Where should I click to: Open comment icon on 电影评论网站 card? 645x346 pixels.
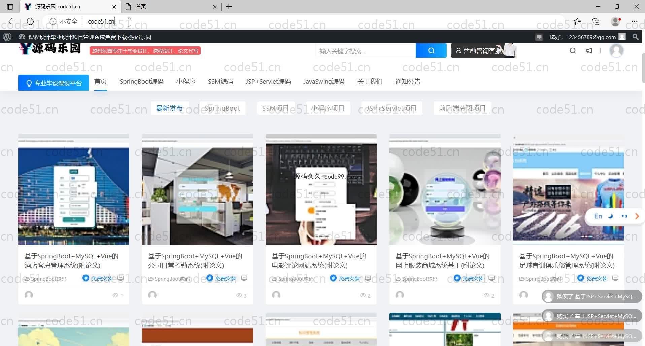pyautogui.click(x=368, y=278)
